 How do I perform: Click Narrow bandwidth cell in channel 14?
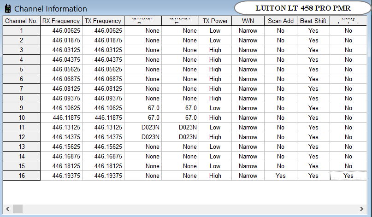tap(248, 156)
